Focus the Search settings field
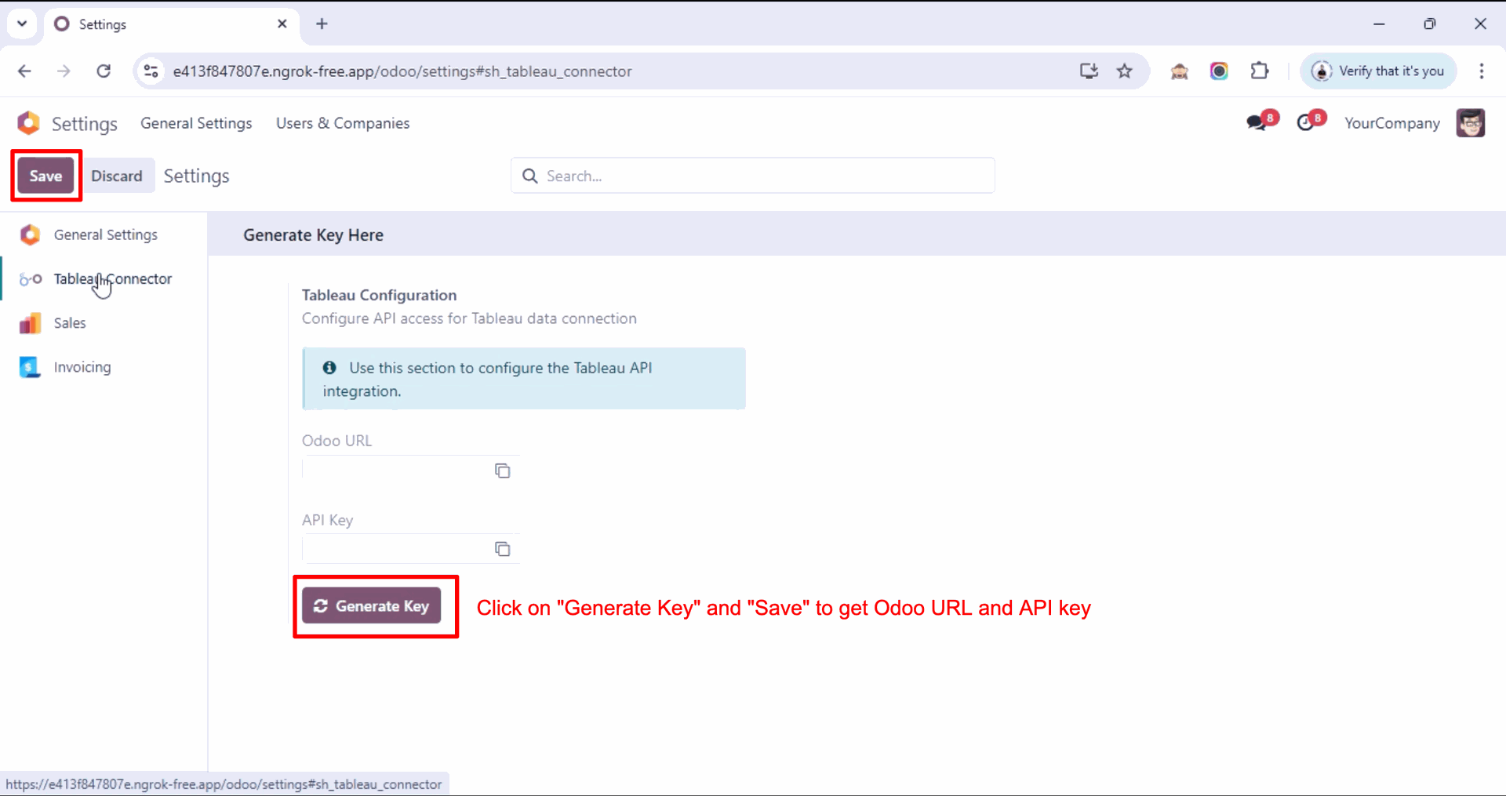1506x796 pixels. click(x=753, y=176)
